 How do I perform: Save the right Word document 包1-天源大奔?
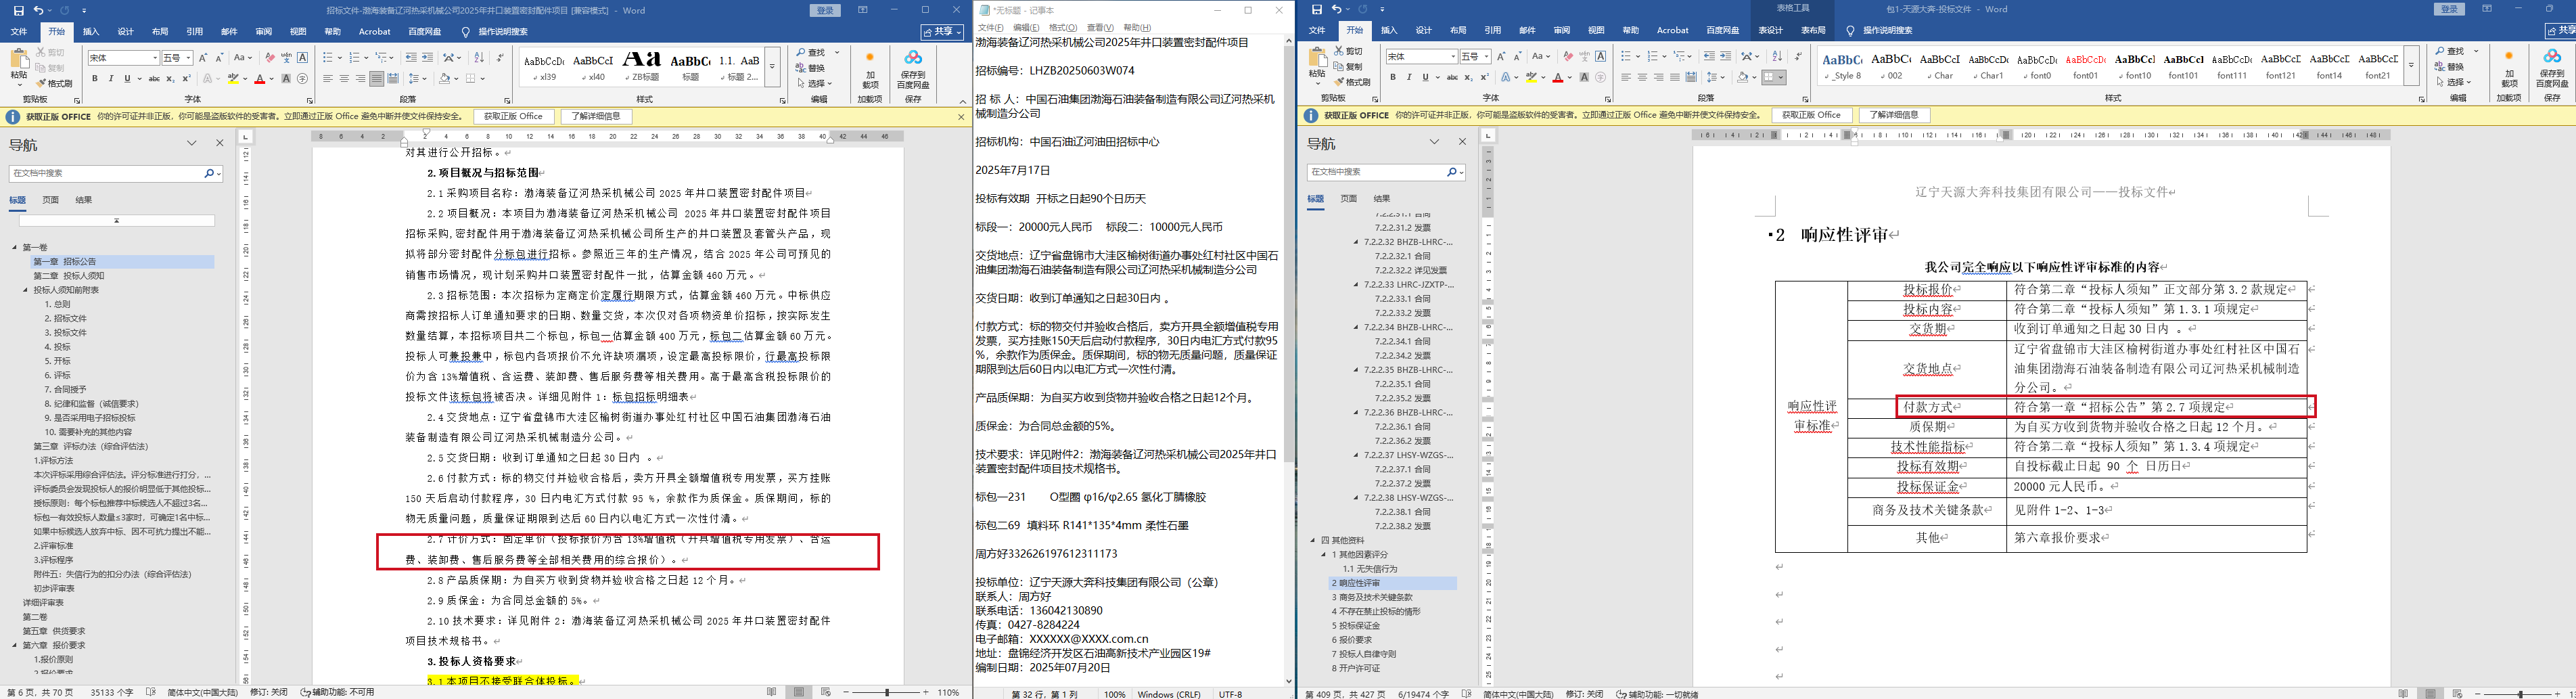click(x=1316, y=10)
